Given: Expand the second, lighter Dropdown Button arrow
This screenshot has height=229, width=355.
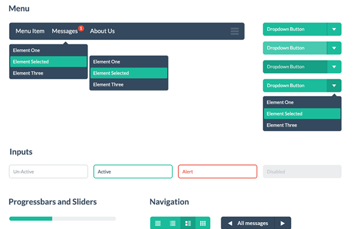Looking at the screenshot, I should [x=334, y=48].
